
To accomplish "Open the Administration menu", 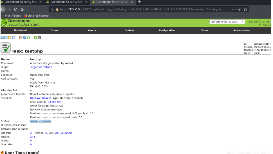I will (242, 30).
